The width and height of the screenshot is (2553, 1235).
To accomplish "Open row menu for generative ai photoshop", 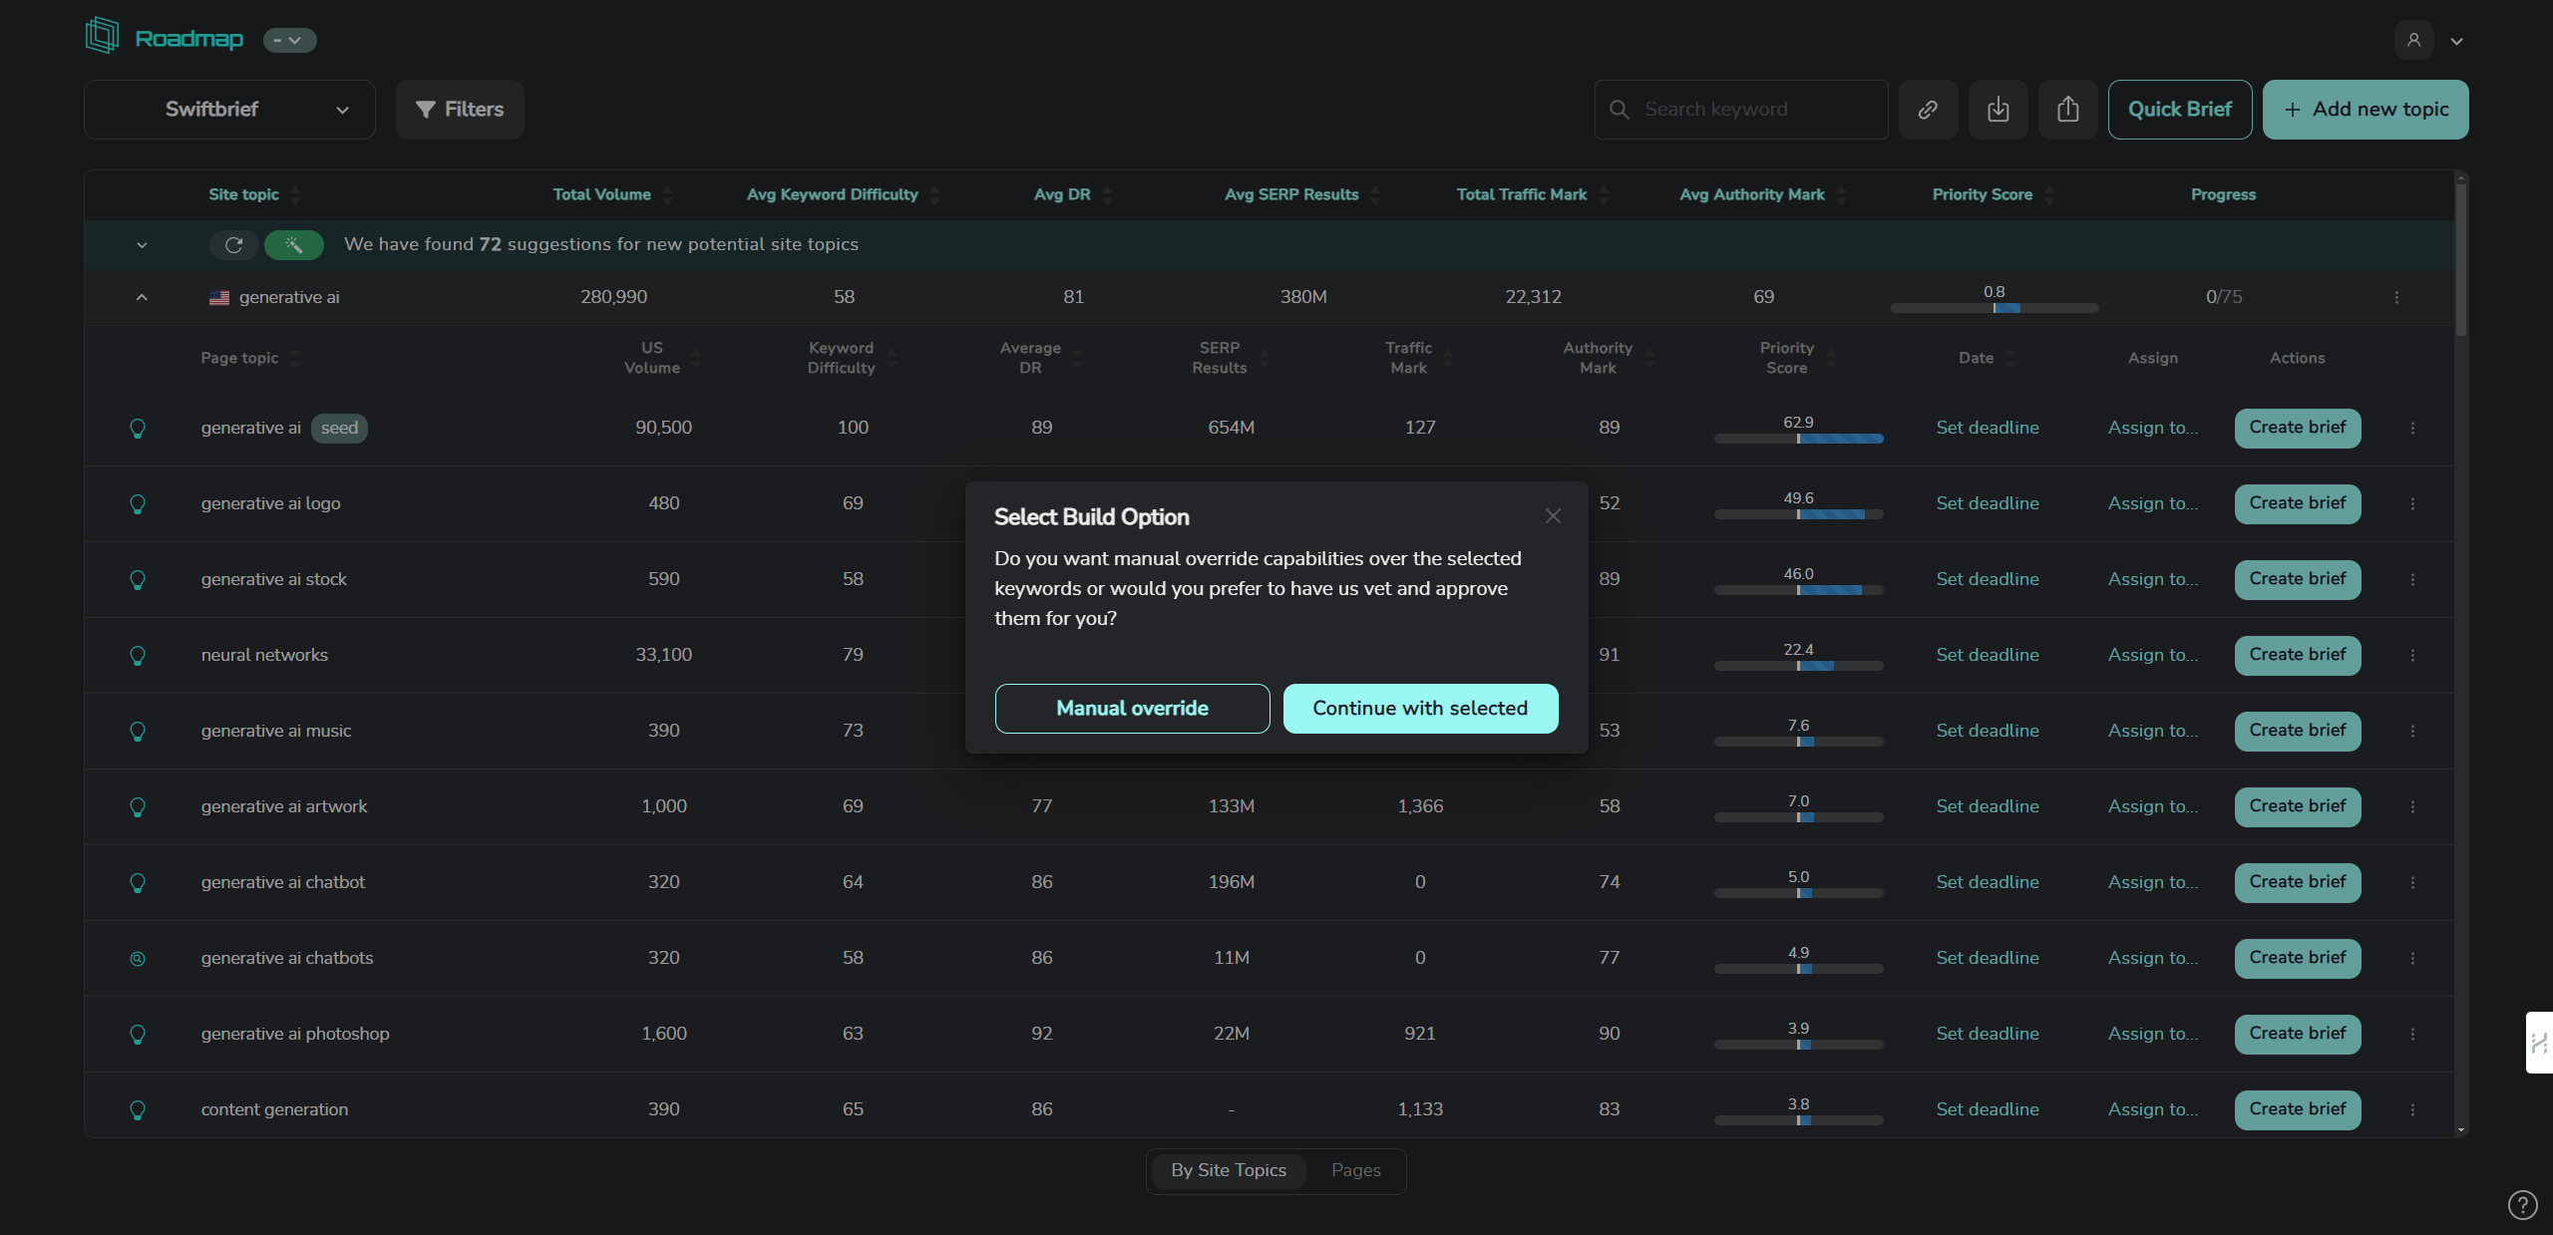I will 2412,1034.
